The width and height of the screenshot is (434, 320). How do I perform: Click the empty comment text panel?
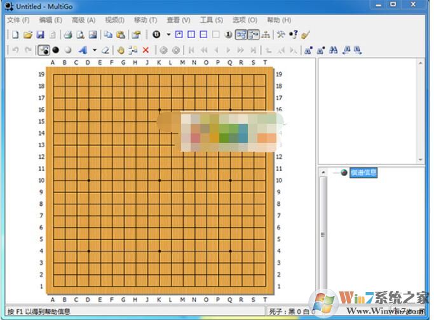click(368, 112)
